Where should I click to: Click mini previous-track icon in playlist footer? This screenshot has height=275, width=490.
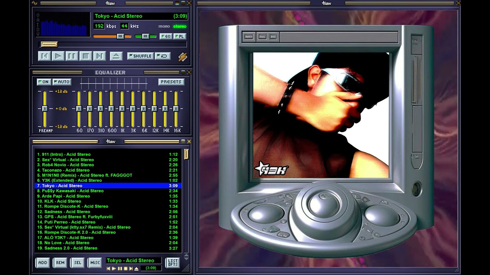coord(109,269)
